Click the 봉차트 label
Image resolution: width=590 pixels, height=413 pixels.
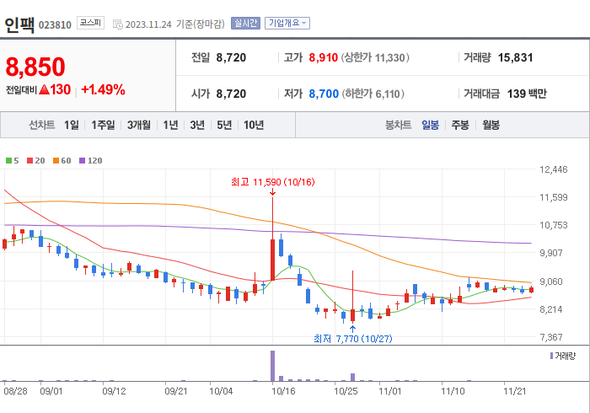[398, 125]
